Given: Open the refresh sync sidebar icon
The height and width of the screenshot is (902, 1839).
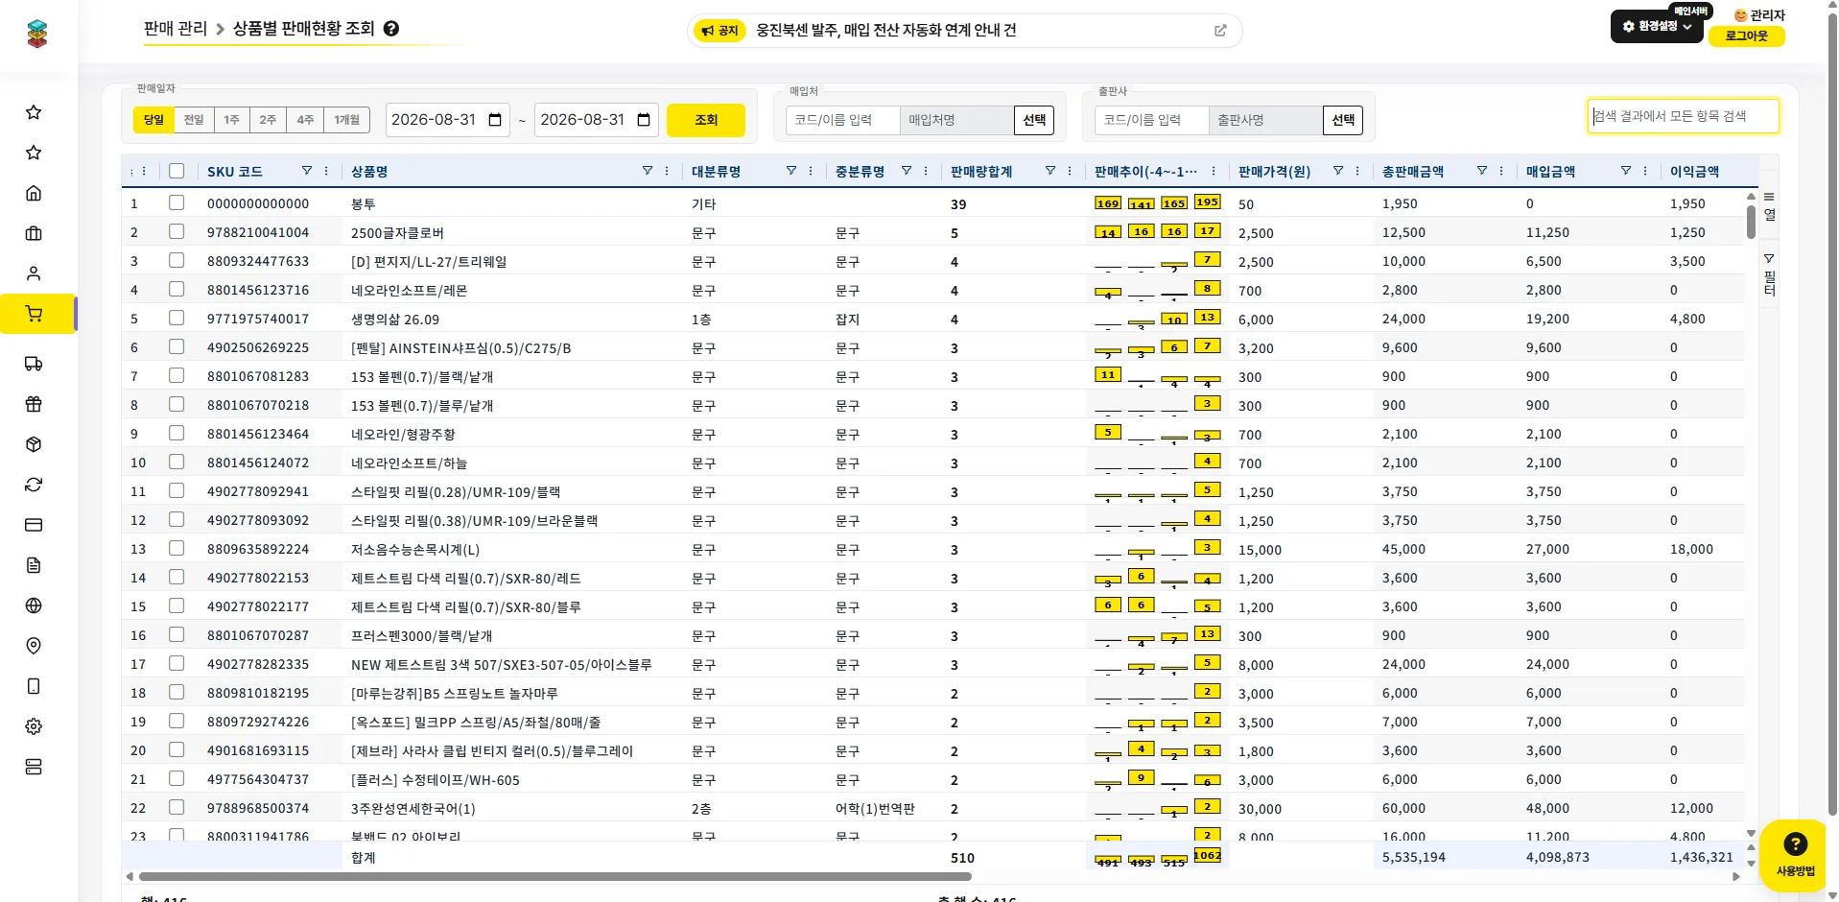Looking at the screenshot, I should [x=34, y=485].
